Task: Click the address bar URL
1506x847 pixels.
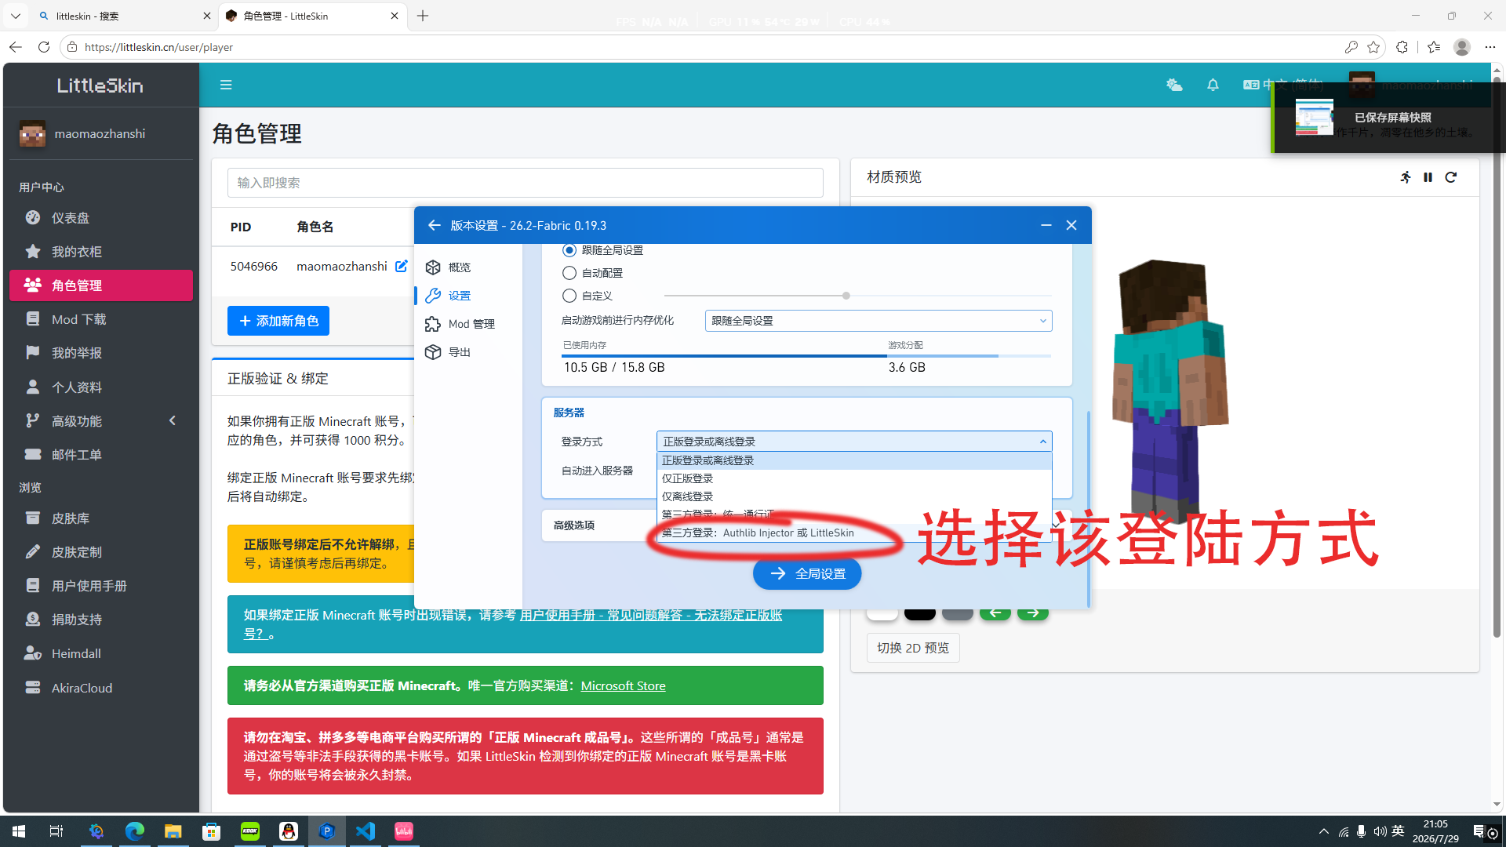Action: coord(159,47)
